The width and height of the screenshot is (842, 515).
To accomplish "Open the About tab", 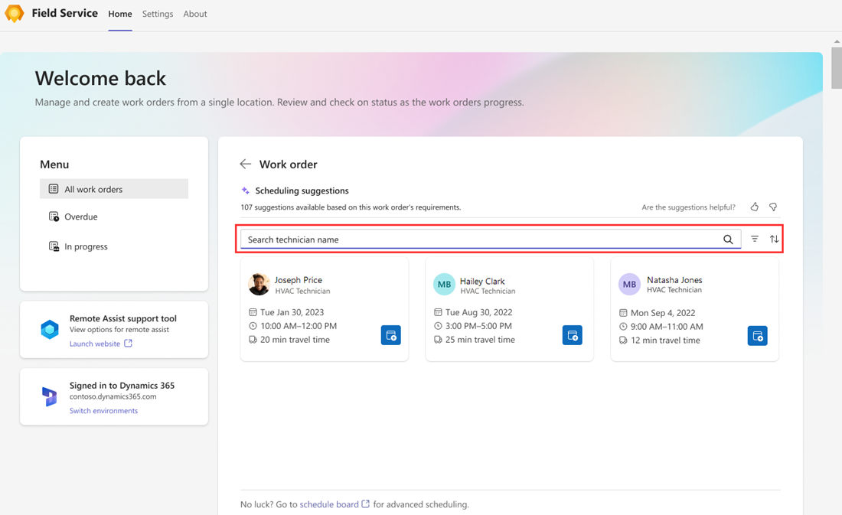I will (x=195, y=14).
